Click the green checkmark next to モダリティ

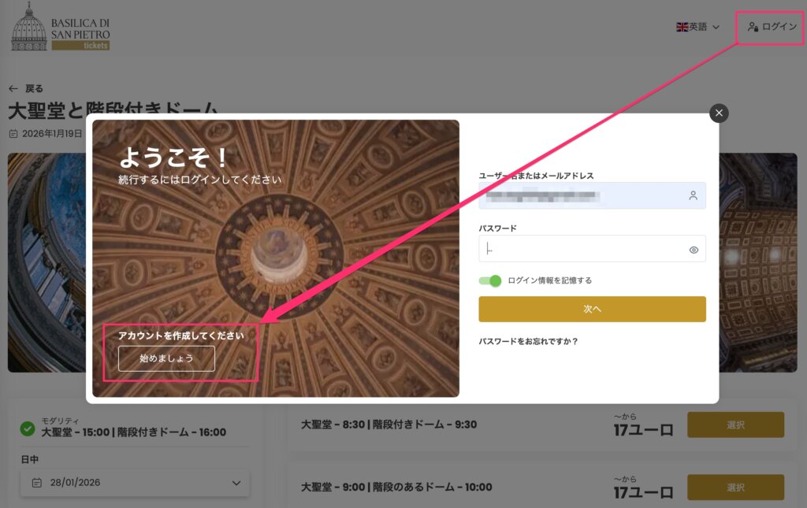[x=28, y=428]
